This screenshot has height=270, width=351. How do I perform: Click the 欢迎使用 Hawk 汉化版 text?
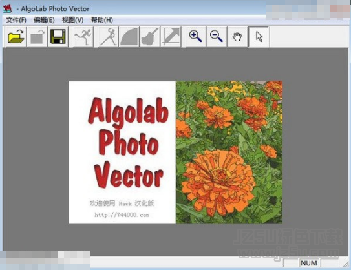coord(122,203)
